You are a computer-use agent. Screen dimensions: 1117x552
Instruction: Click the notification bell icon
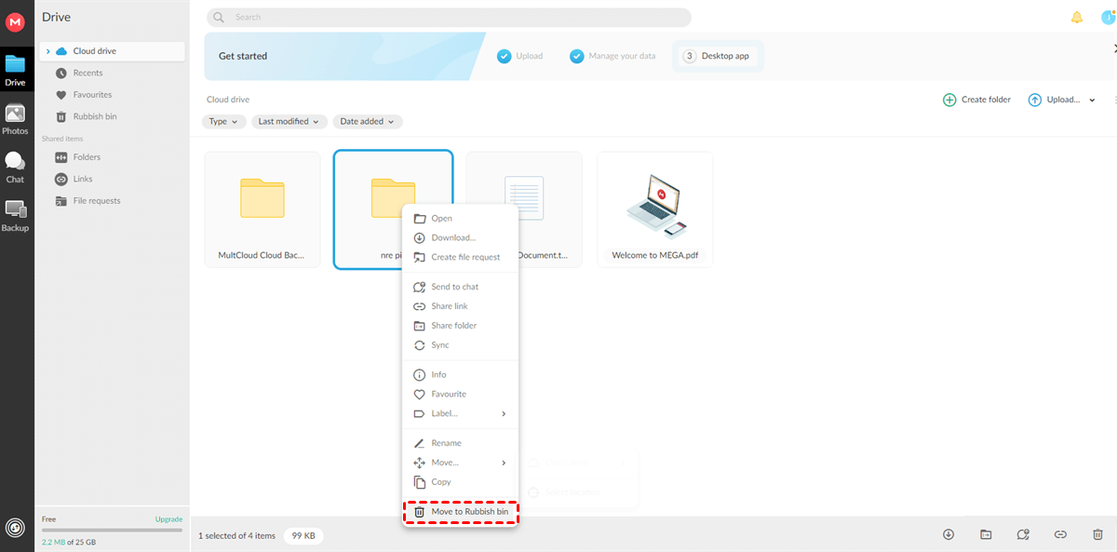coord(1077,18)
